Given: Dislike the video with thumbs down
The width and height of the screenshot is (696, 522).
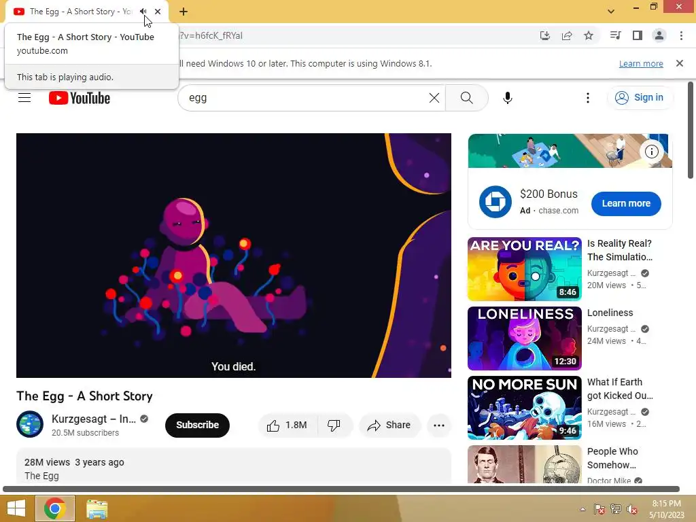Looking at the screenshot, I should [x=334, y=425].
